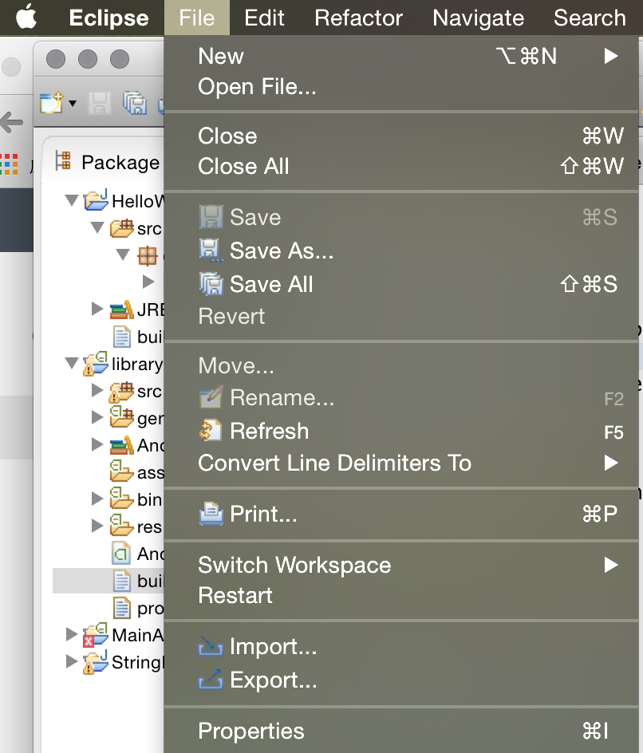Select Close All in the File menu

coord(401,167)
